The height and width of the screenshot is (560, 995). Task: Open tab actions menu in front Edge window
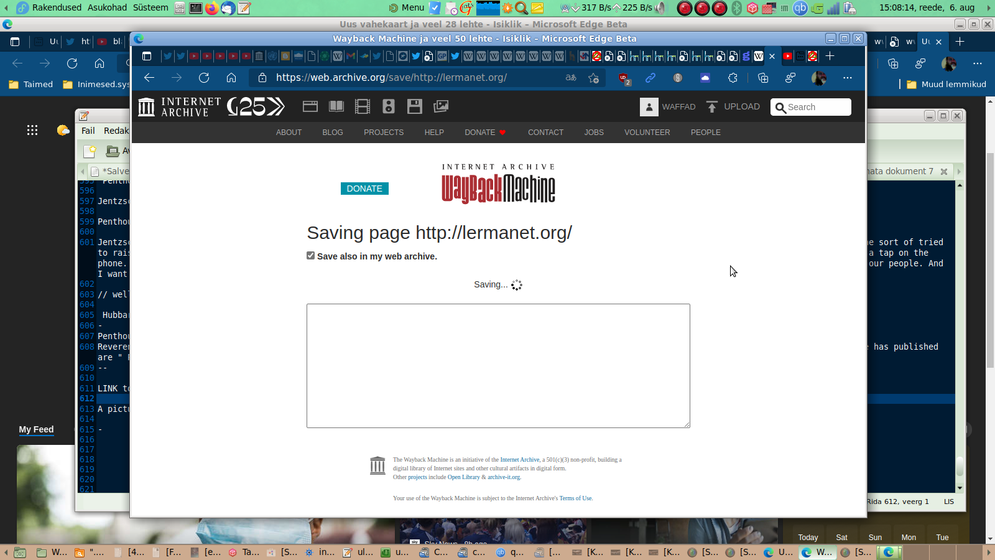(147, 56)
